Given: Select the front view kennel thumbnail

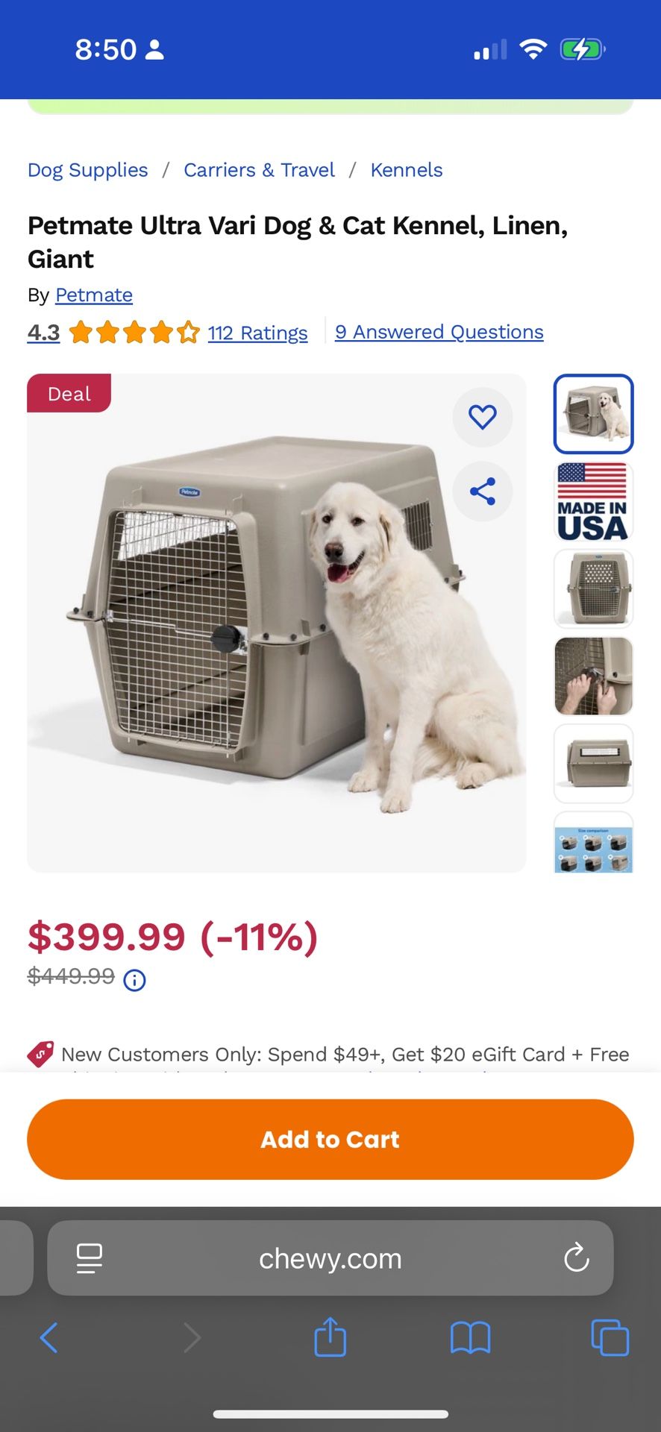Looking at the screenshot, I should coord(593,588).
